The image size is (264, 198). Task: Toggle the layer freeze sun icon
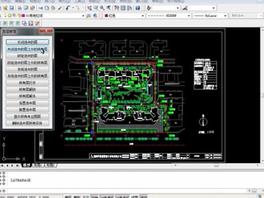click(x=10, y=16)
